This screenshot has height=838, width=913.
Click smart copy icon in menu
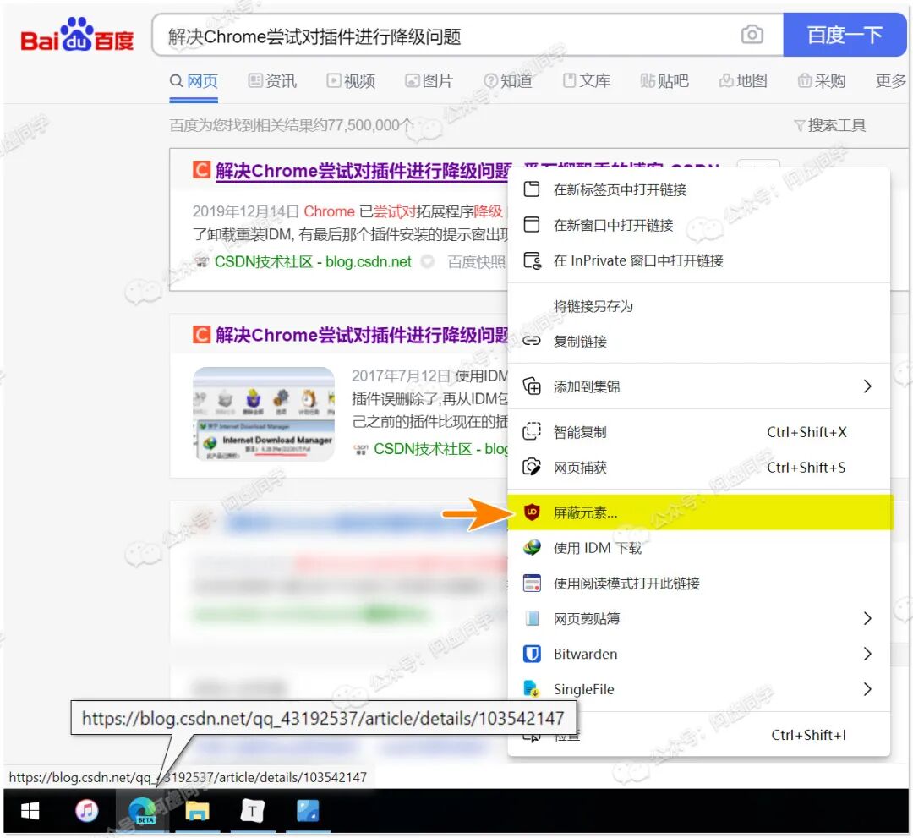[532, 431]
